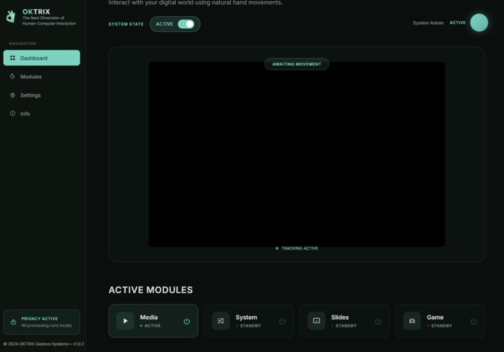
Task: Select the Game module card
Action: tap(440, 321)
